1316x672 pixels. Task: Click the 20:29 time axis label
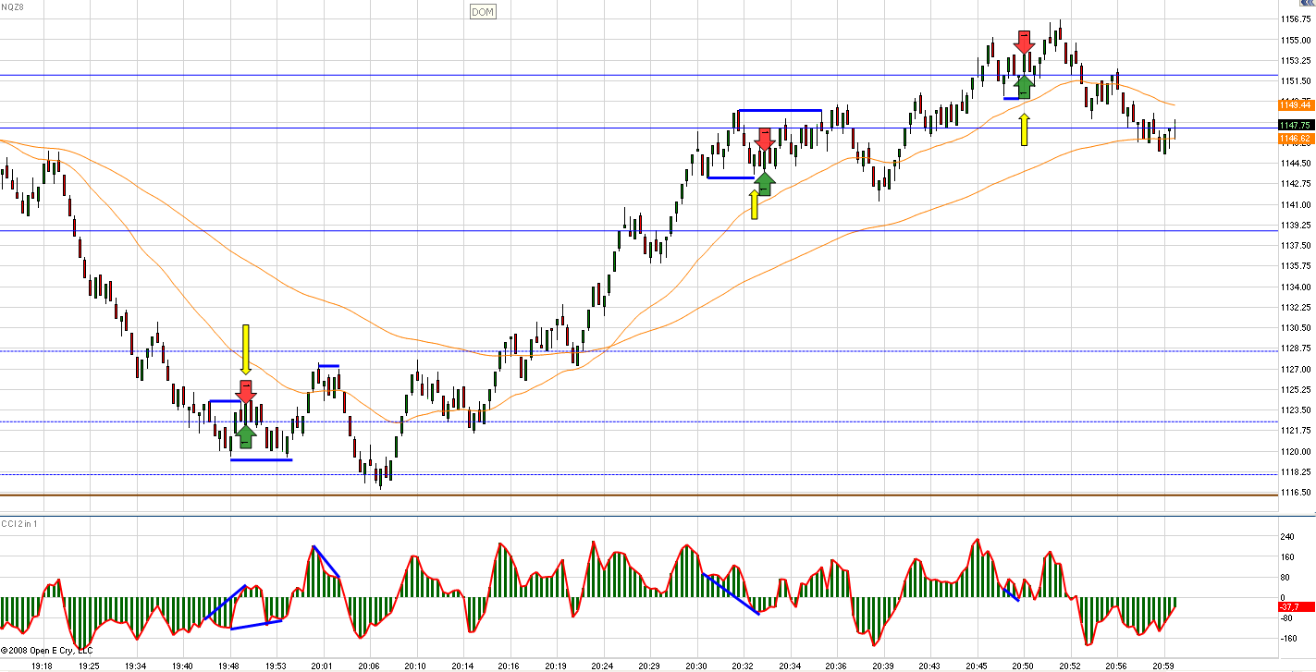click(649, 666)
